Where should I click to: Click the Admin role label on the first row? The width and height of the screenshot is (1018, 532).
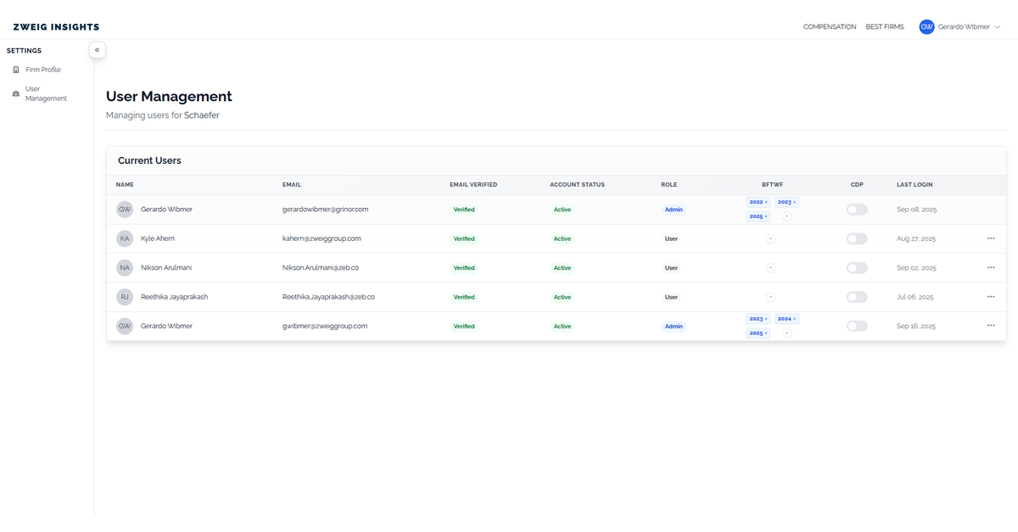[x=674, y=209]
